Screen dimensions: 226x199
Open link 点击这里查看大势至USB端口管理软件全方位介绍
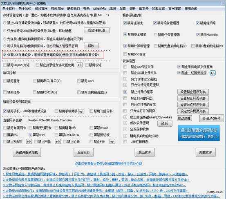pos(108,163)
